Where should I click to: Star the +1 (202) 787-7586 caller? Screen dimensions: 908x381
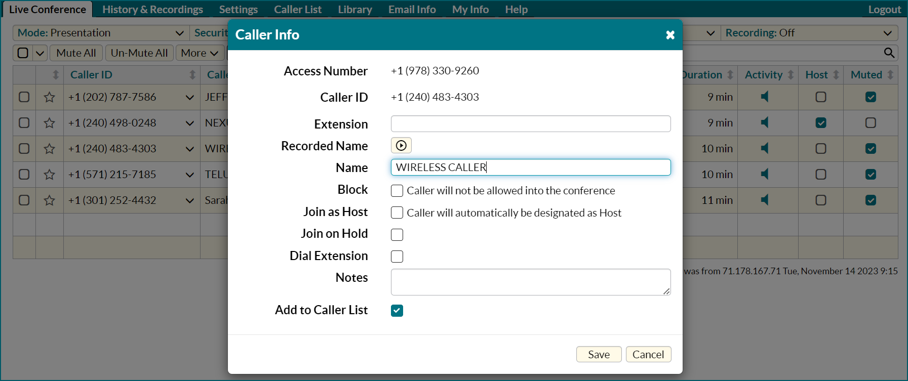[49, 97]
